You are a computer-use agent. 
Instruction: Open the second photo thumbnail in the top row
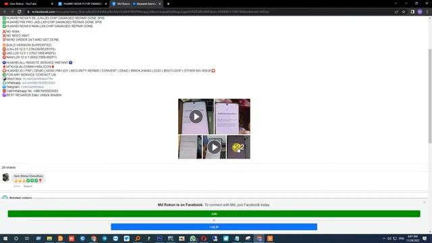(232, 117)
